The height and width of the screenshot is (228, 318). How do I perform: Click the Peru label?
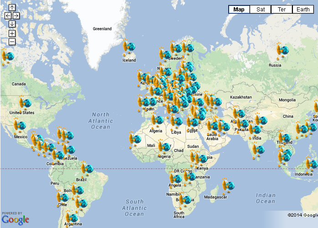pyautogui.click(x=55, y=183)
